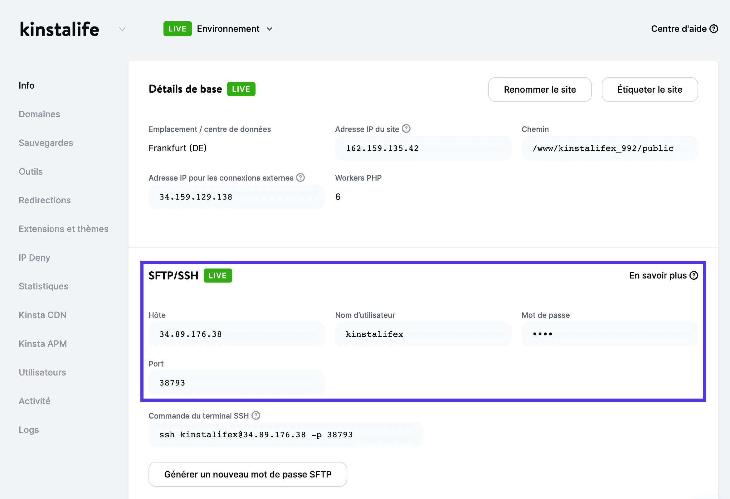This screenshot has width=730, height=499.
Task: Click Générer un nouveau mot de passe SFTP
Action: 247,474
